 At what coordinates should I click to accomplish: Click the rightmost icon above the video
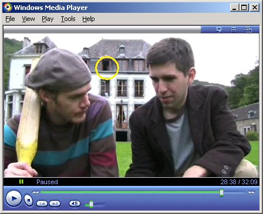(248, 30)
